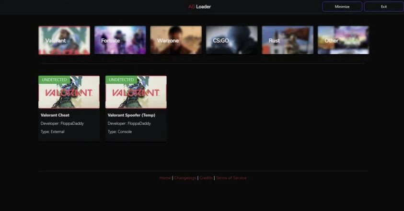This screenshot has height=211, width=404.
Task: Click the Valorant Spoofer (Temp) thumbnail
Action: click(x=136, y=92)
